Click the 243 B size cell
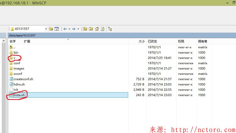236x133 pixels. click(x=140, y=95)
